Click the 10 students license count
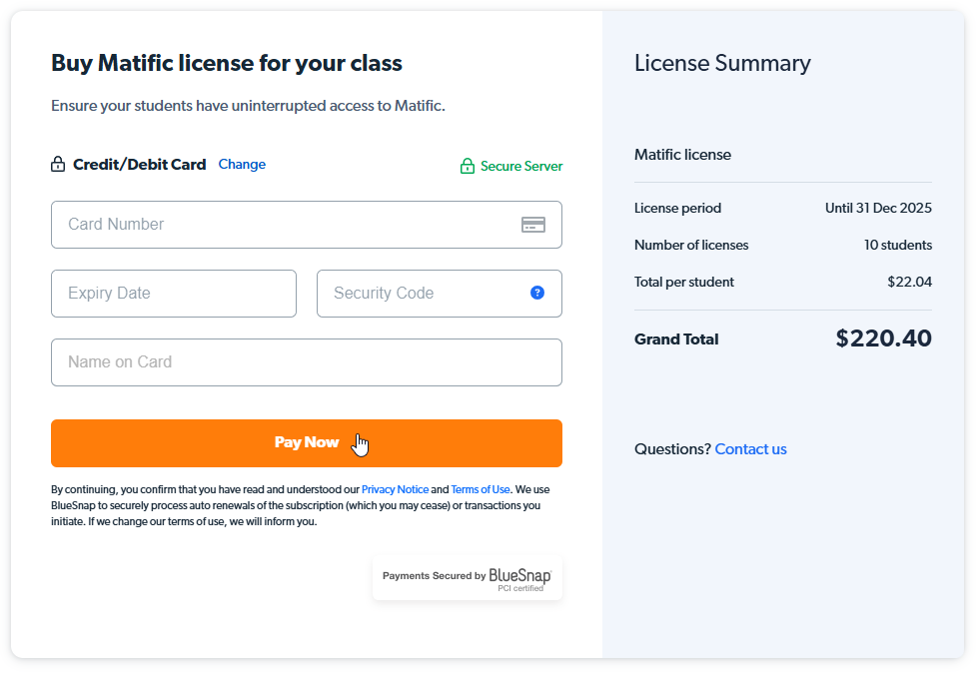The width and height of the screenshot is (979, 673). click(898, 245)
